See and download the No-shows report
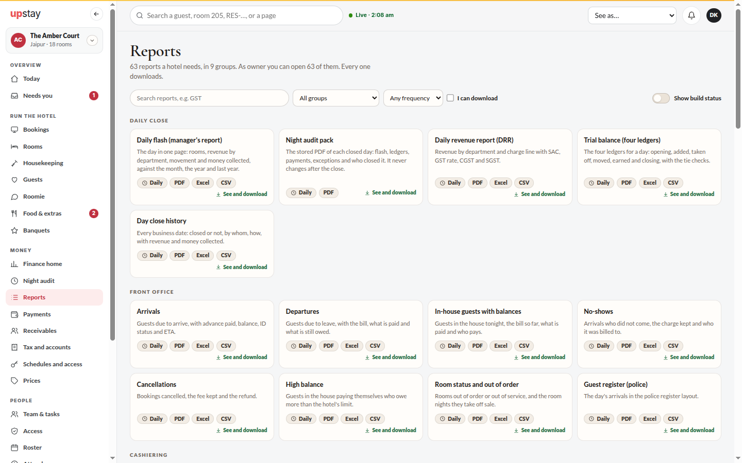The width and height of the screenshot is (742, 463). pyautogui.click(x=689, y=357)
